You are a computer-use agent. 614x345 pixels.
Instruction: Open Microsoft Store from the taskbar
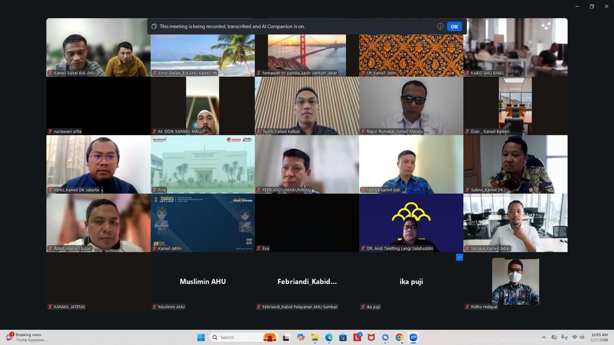tap(343, 337)
